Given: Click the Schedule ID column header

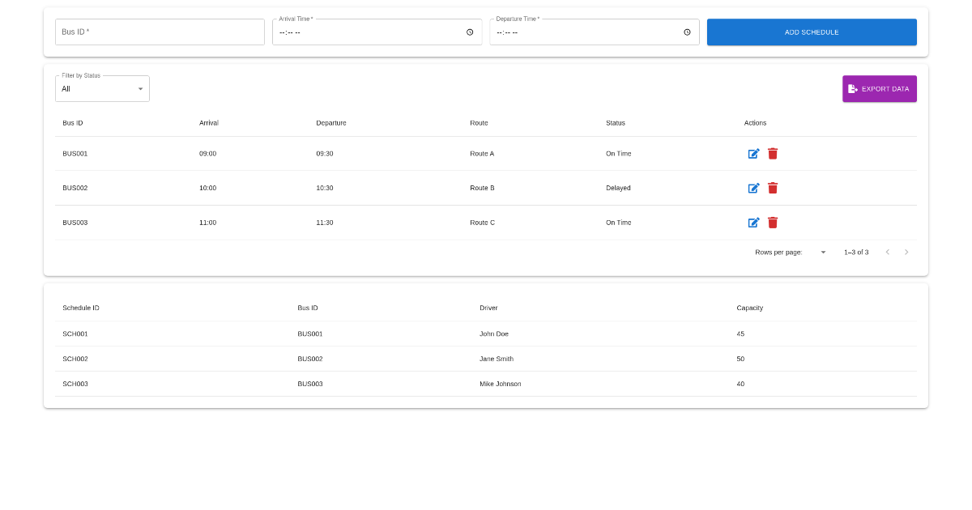Looking at the screenshot, I should click(x=81, y=308).
